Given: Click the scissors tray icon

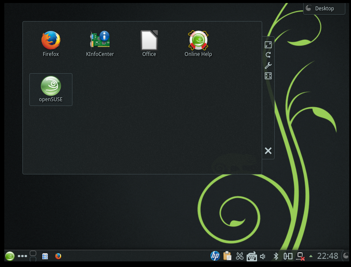Looking at the screenshot, I should 239,256.
